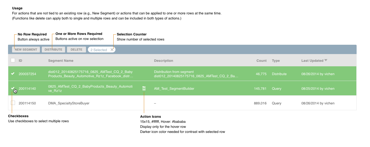Select ID cell 200114140
This screenshot has width=370, height=147.
pyautogui.click(x=27, y=89)
